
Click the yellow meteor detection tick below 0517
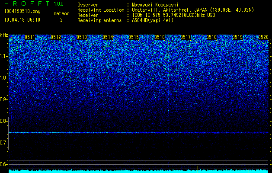(198, 169)
